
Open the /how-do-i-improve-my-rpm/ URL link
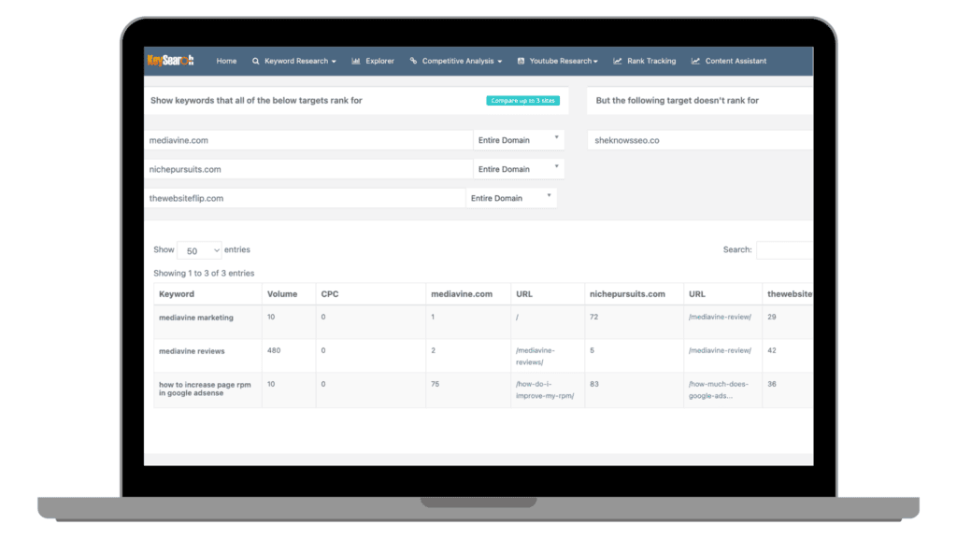pos(545,389)
